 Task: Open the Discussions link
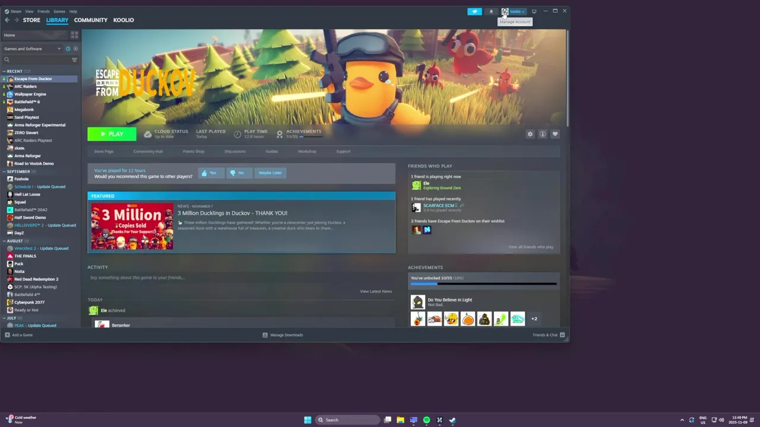pyautogui.click(x=235, y=151)
